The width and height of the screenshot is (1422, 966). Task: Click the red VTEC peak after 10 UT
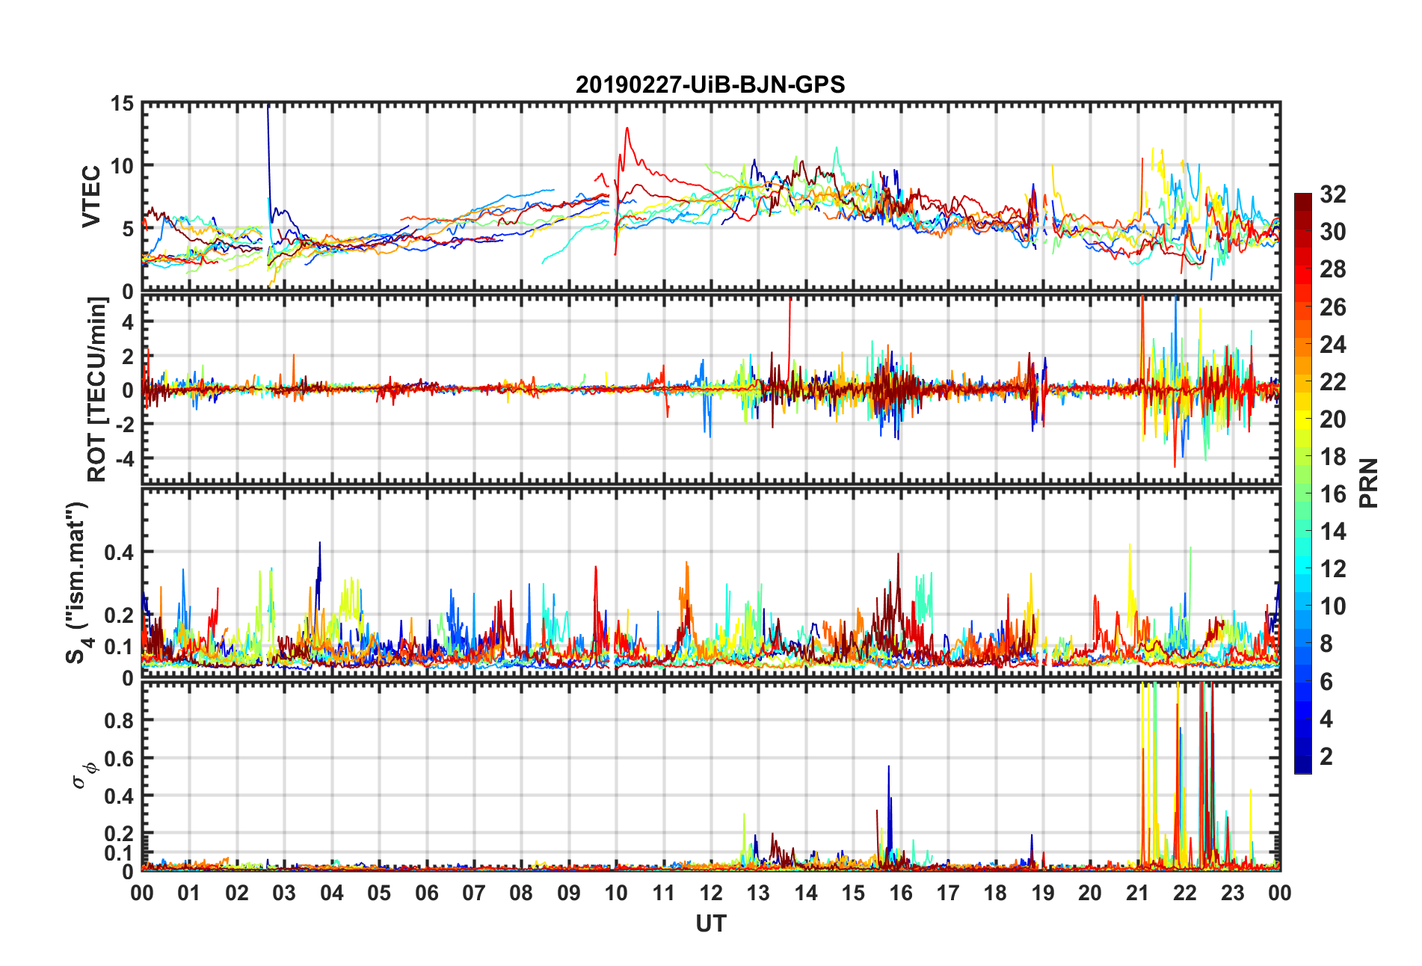point(627,129)
